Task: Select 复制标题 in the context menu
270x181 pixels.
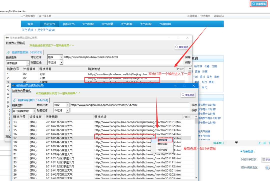Action: pos(162,144)
